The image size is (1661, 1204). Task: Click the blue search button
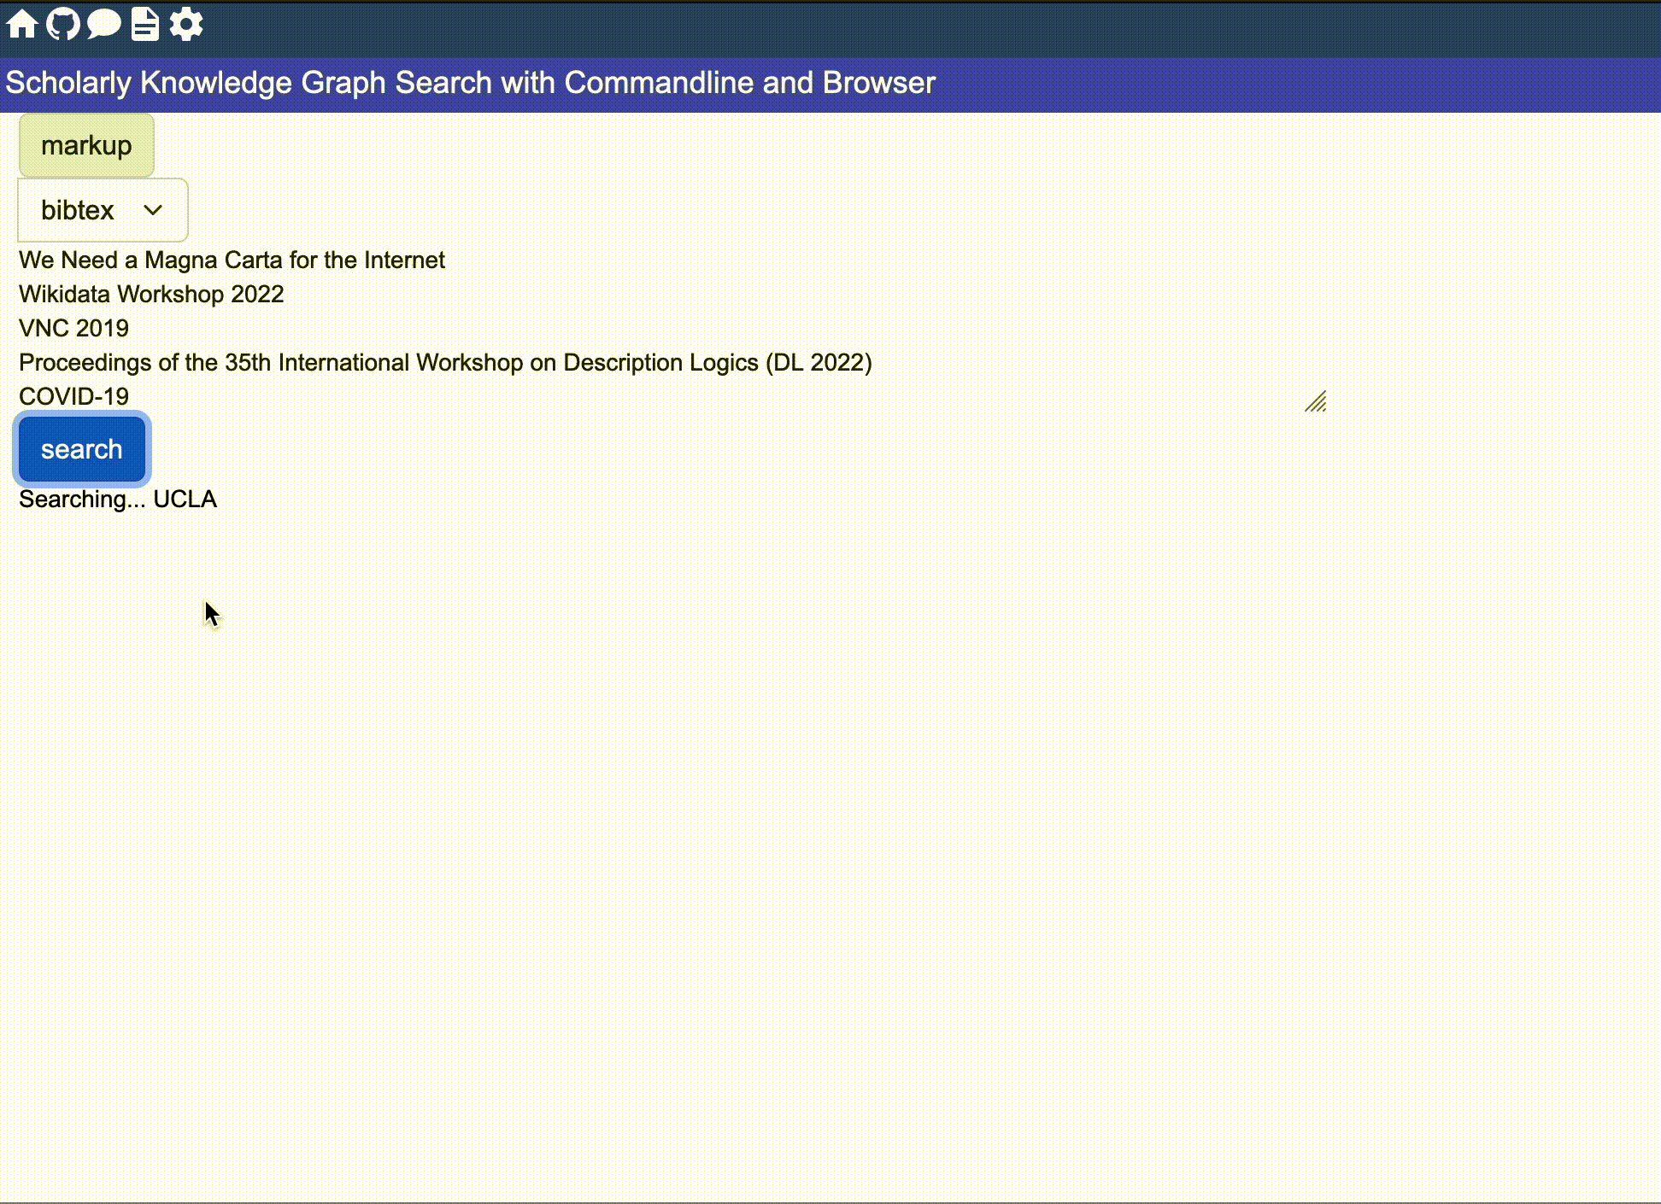point(81,448)
